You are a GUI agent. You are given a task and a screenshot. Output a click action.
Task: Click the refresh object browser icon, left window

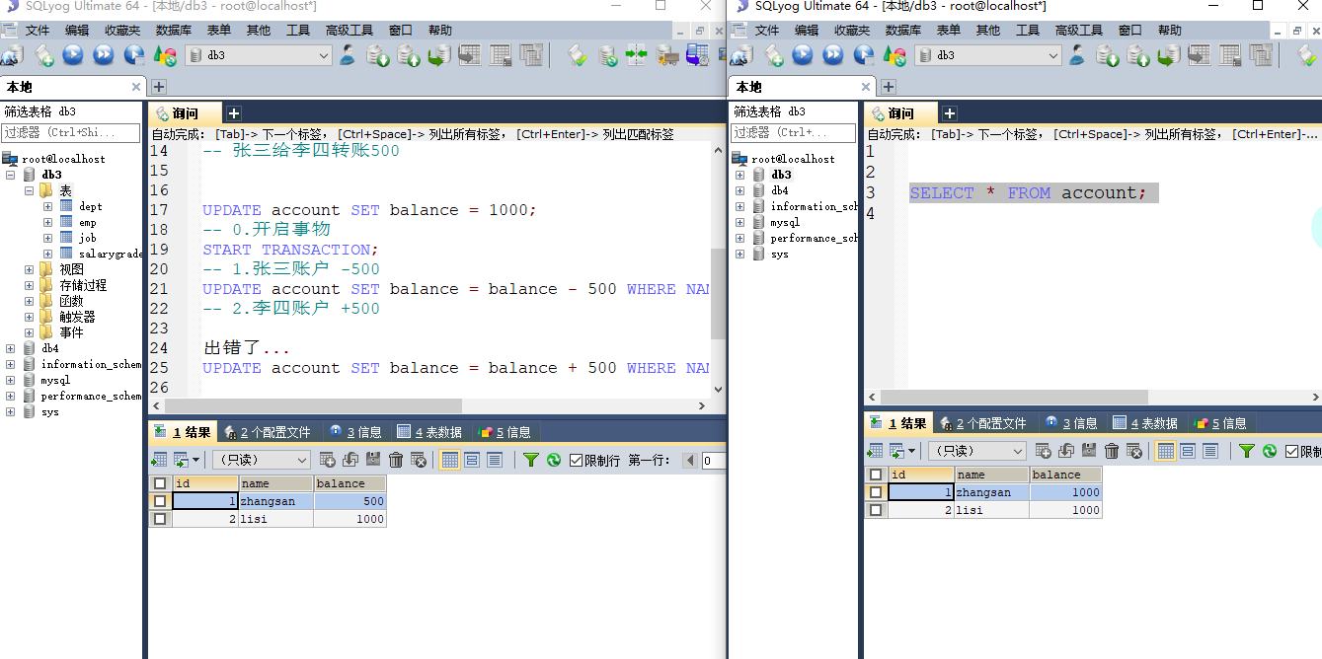pyautogui.click(x=164, y=55)
